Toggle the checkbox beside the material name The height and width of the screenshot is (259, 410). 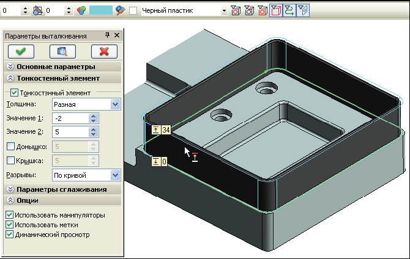[x=133, y=11]
